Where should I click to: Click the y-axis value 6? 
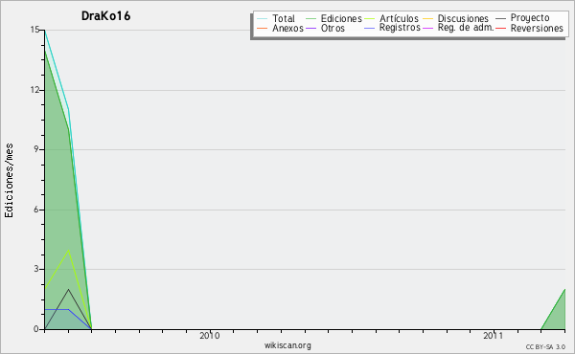coord(36,210)
